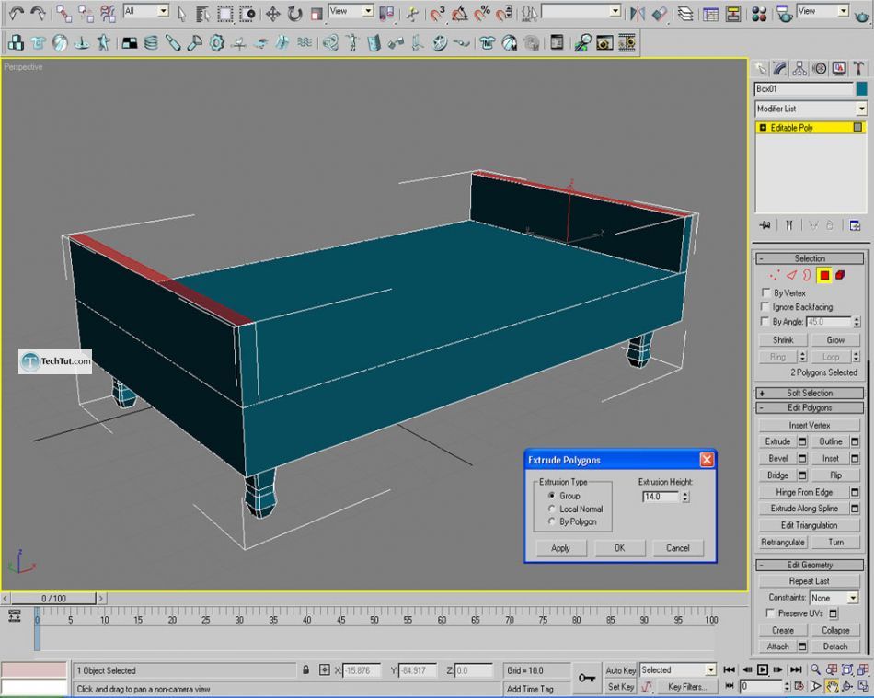
Task: Activate the Select Object arrow tool
Action: click(x=181, y=14)
